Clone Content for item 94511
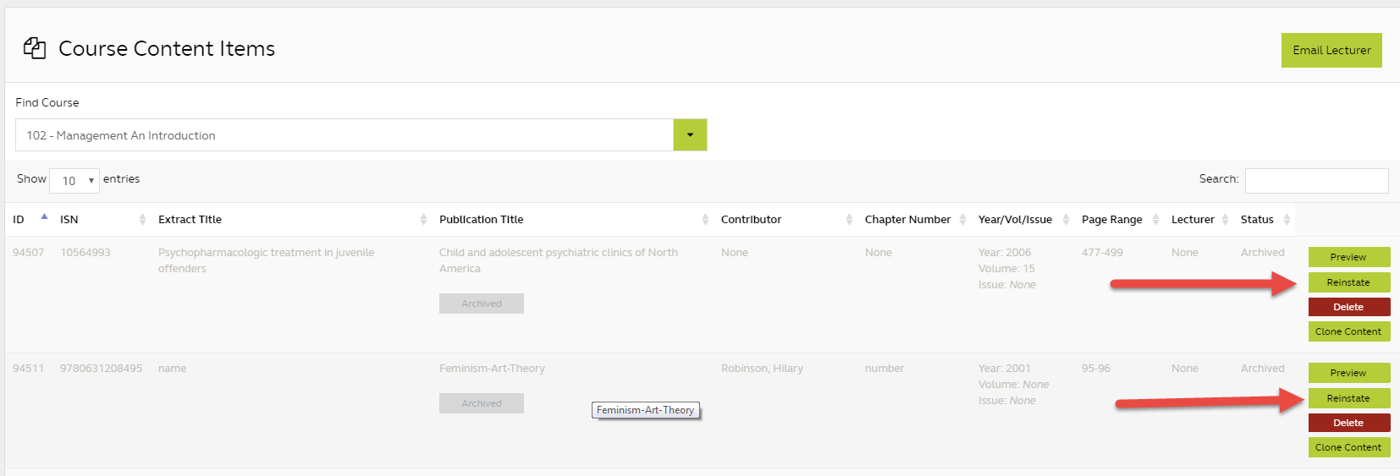This screenshot has width=1400, height=476. (x=1348, y=447)
